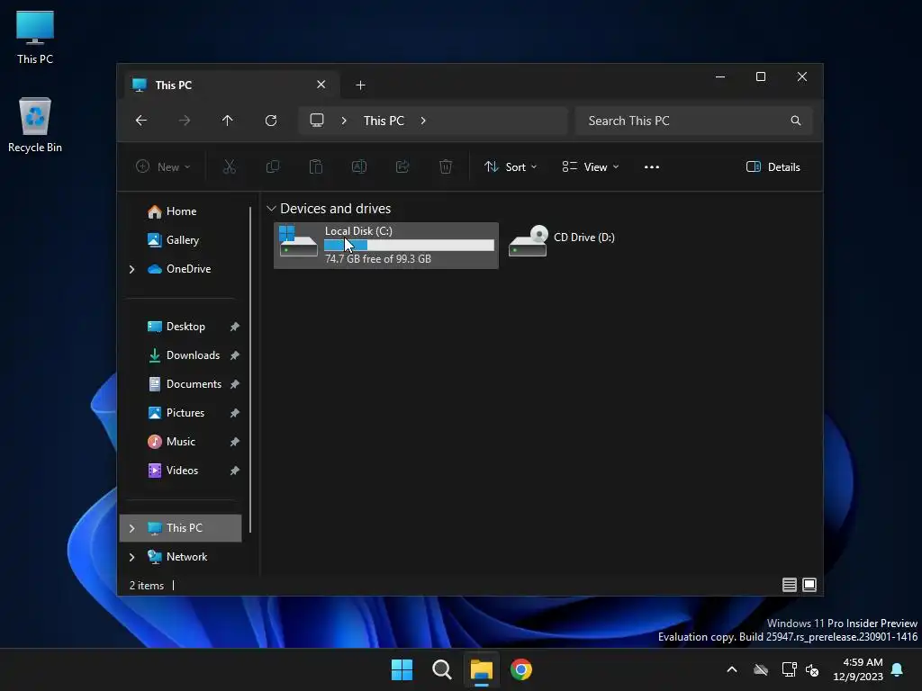Click This PC breadcrumb in address bar
922x691 pixels.
click(x=384, y=121)
